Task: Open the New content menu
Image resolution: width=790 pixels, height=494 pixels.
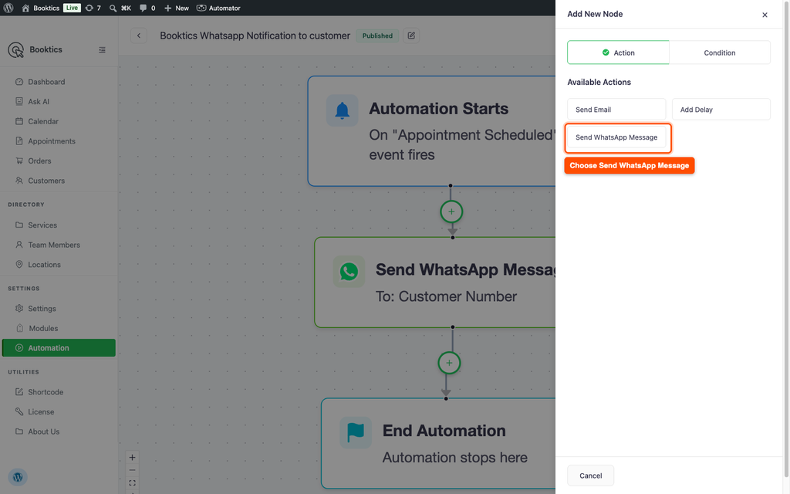Action: pos(177,8)
